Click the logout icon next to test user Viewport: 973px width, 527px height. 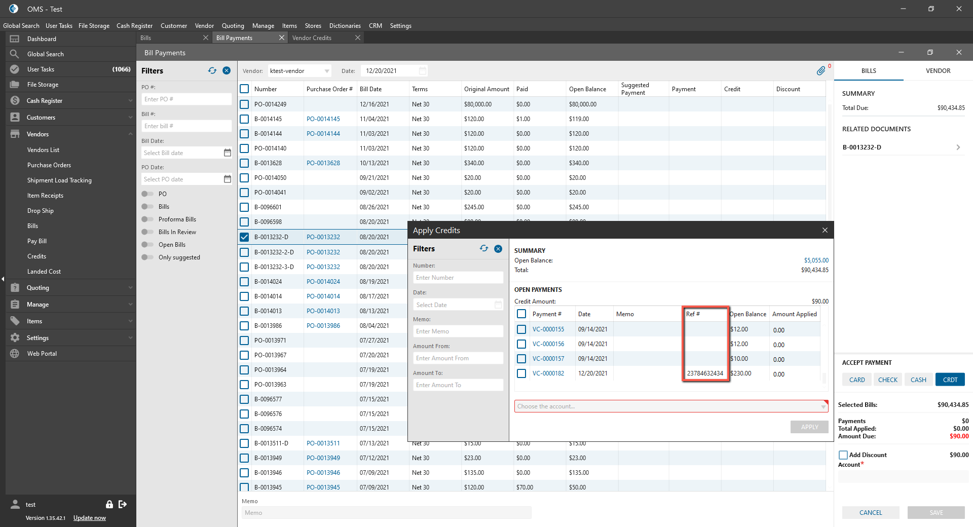(x=123, y=504)
